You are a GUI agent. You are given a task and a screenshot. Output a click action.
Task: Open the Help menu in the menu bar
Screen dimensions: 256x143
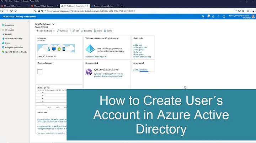click(x=37, y=1)
